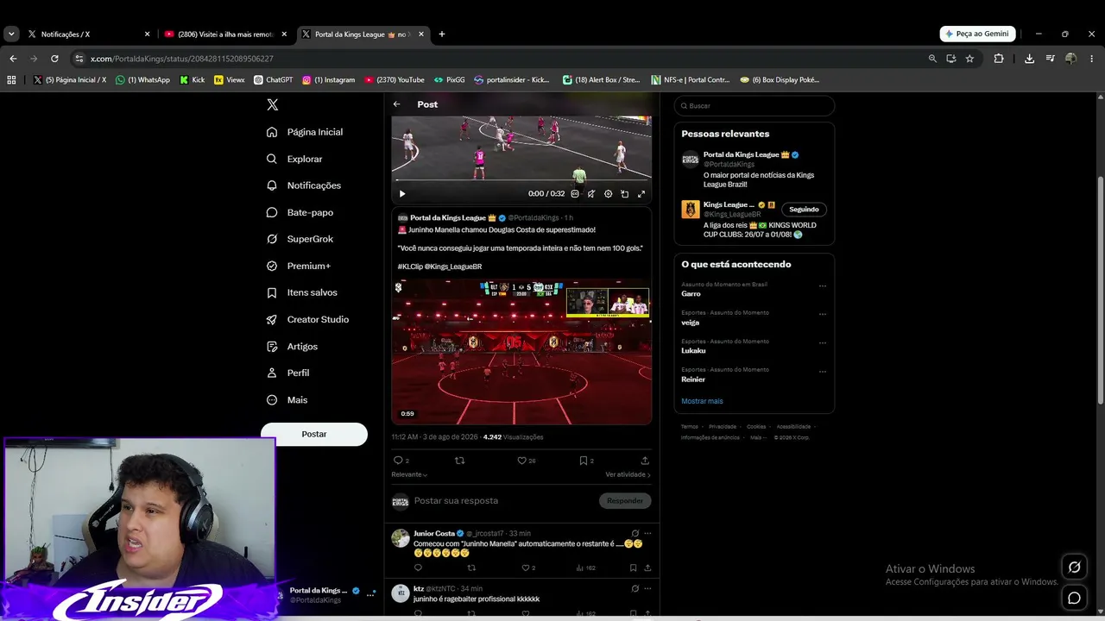Viewport: 1105px width, 621px height.
Task: Click the Peça ao Gemini button
Action: [977, 34]
